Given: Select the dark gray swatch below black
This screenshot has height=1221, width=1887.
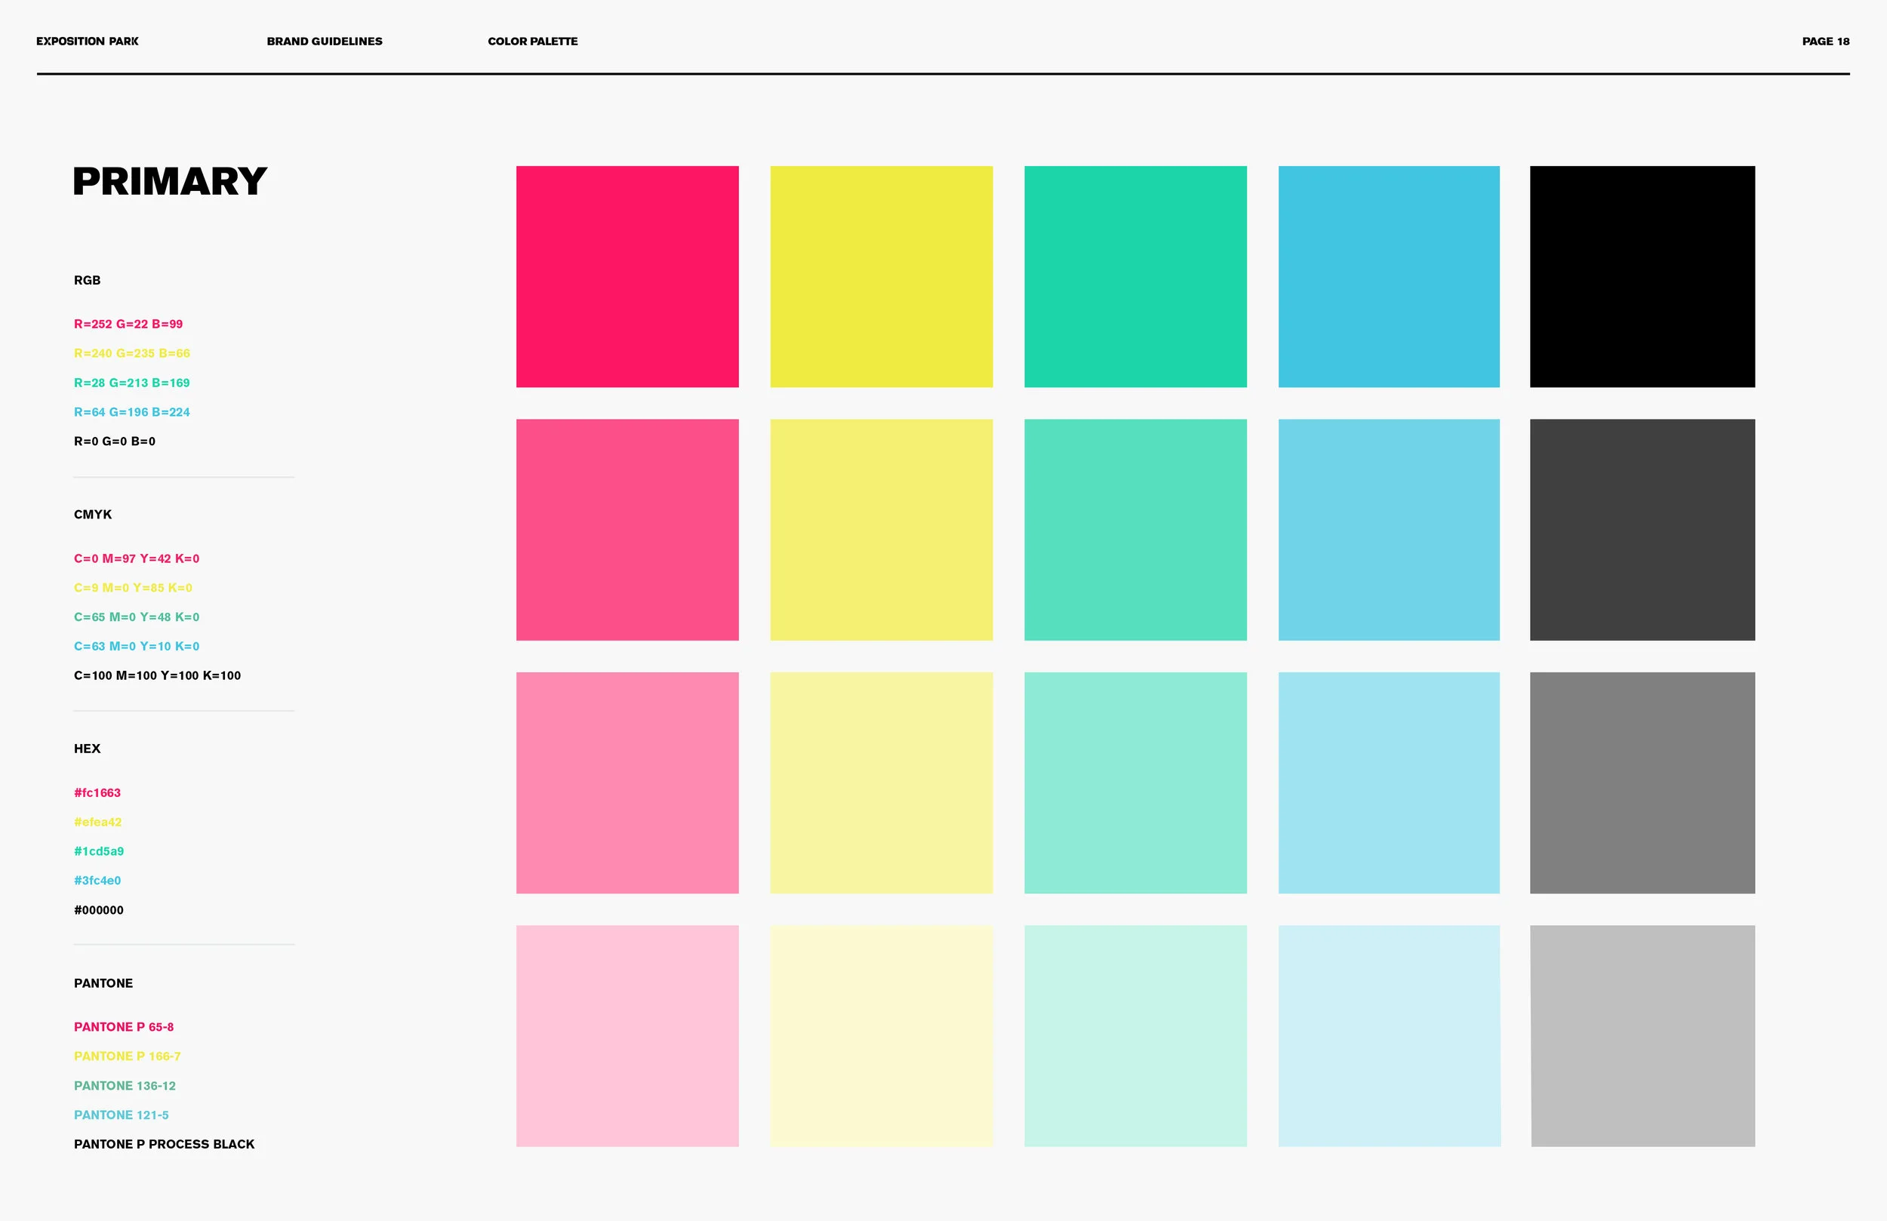Looking at the screenshot, I should point(1641,530).
